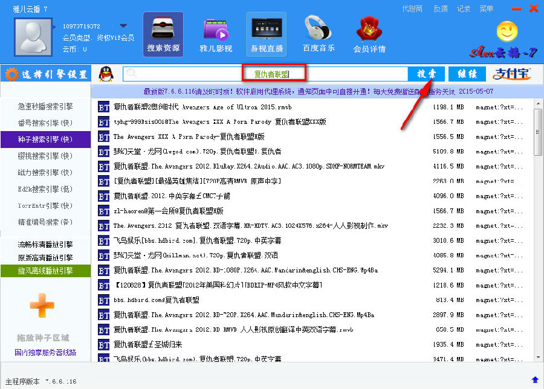The height and width of the screenshot is (389, 544).
Task: Click BT icon of 复仇者联盟£圣城归来 row
Action: [104, 345]
